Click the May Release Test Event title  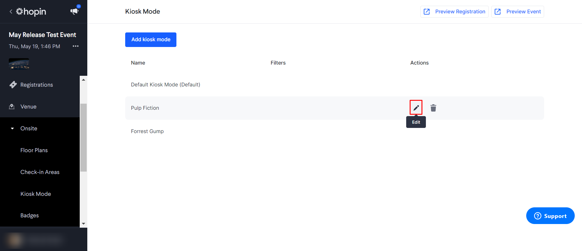coord(42,35)
